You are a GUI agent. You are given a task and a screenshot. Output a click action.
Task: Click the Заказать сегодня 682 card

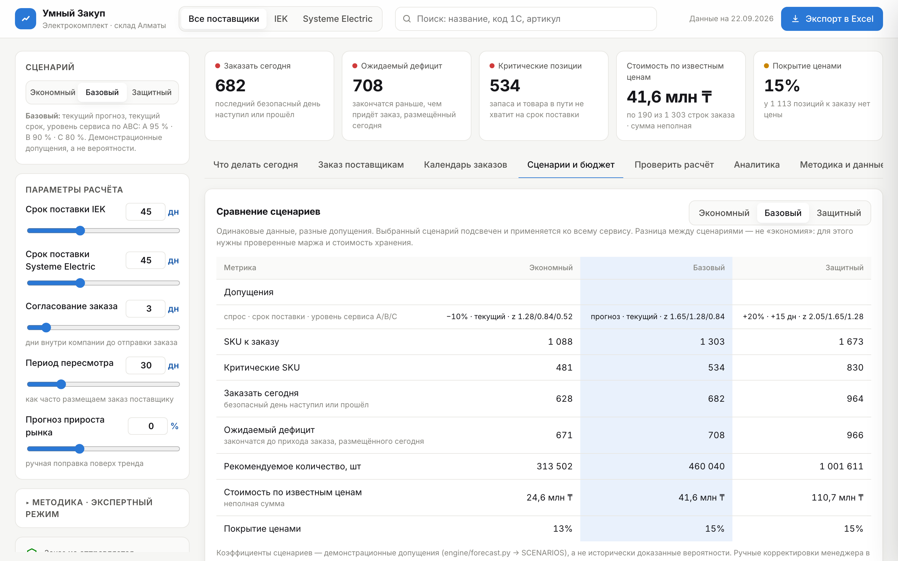point(269,96)
